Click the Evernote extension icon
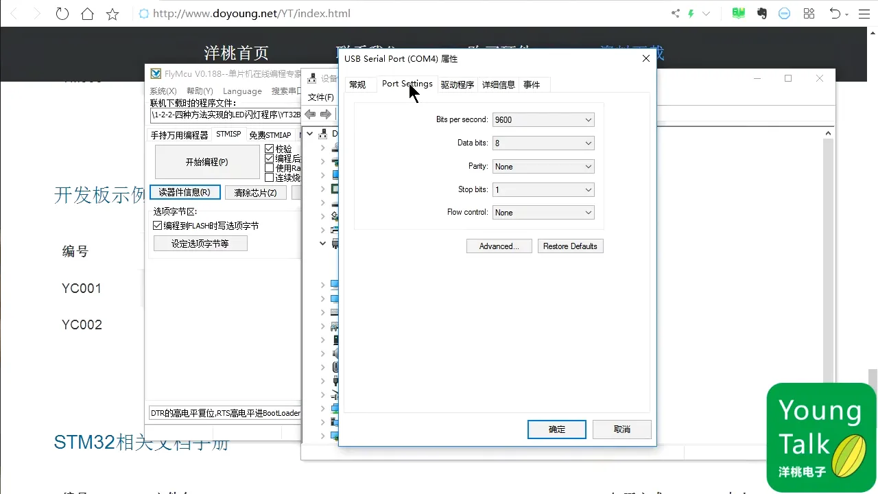This screenshot has width=878, height=494. (761, 13)
